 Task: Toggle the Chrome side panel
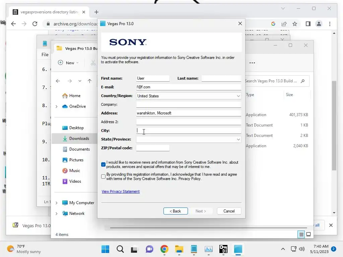(308, 24)
